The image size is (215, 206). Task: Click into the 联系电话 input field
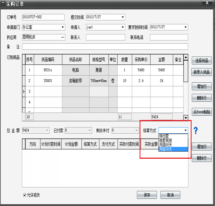click(169, 37)
